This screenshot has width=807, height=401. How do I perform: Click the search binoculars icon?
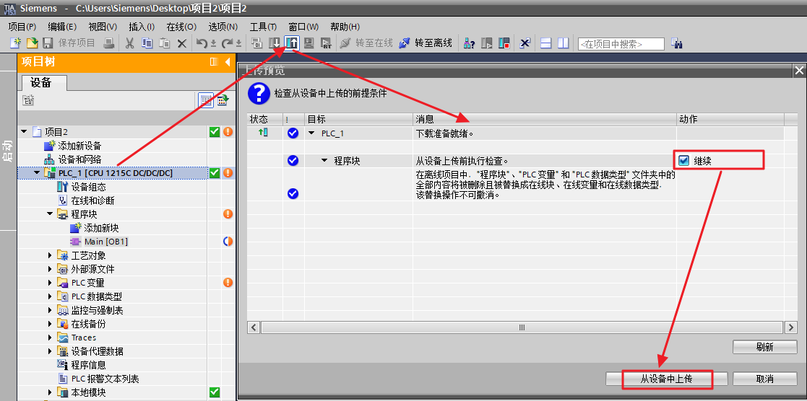point(677,44)
